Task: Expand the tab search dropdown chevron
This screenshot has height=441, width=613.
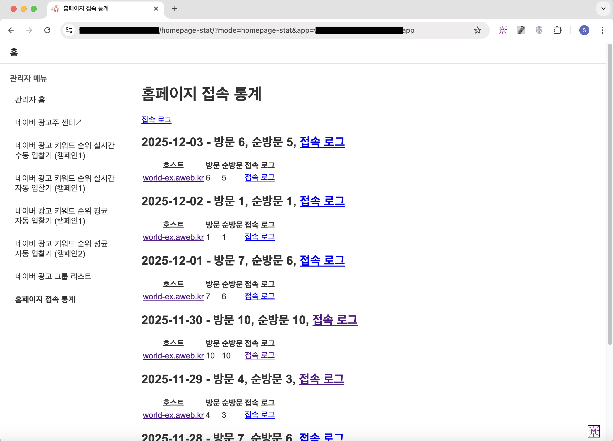Action: pyautogui.click(x=603, y=9)
